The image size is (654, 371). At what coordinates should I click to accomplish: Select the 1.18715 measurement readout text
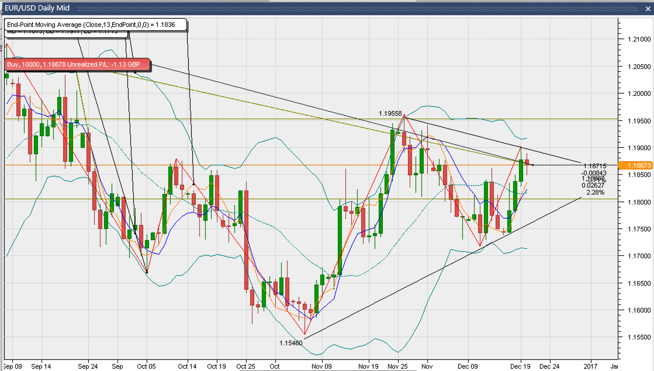(594, 167)
